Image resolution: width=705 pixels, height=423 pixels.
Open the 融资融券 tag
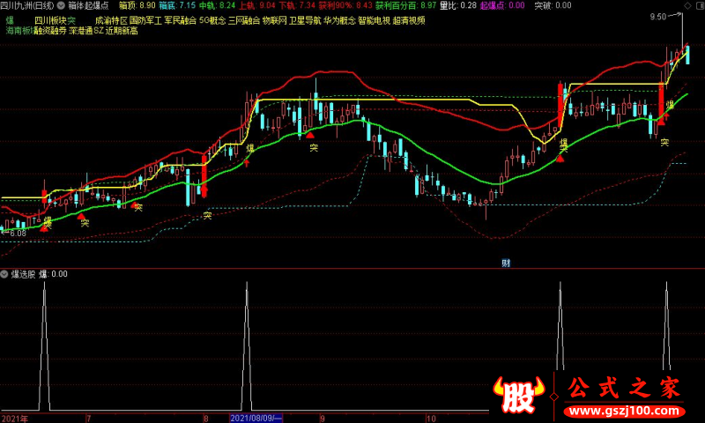(50, 31)
